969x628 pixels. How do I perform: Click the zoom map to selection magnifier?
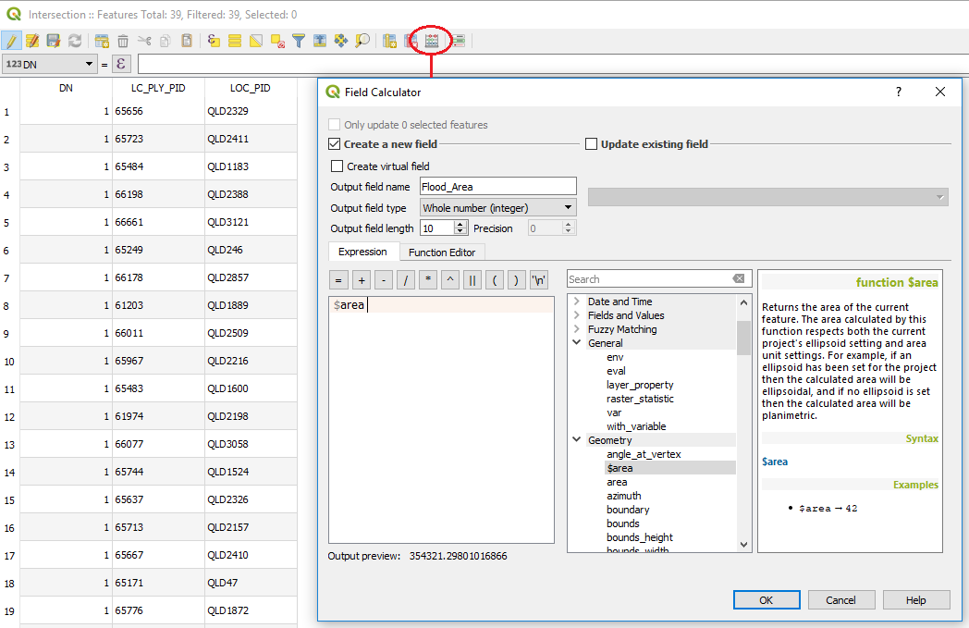(x=362, y=41)
